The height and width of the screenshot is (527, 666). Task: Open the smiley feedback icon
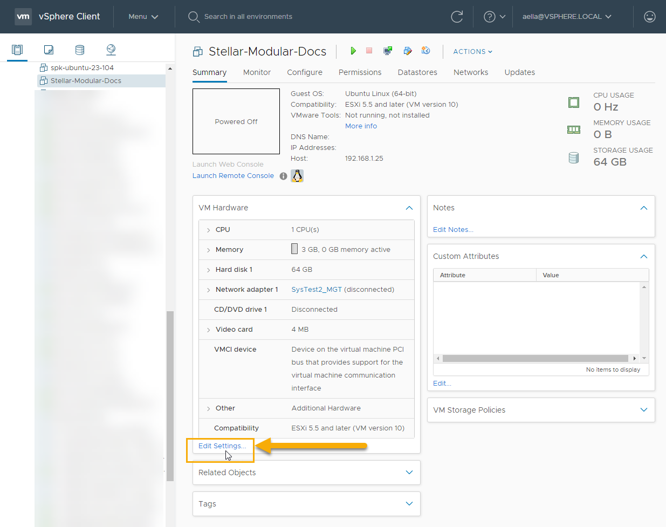click(x=650, y=17)
